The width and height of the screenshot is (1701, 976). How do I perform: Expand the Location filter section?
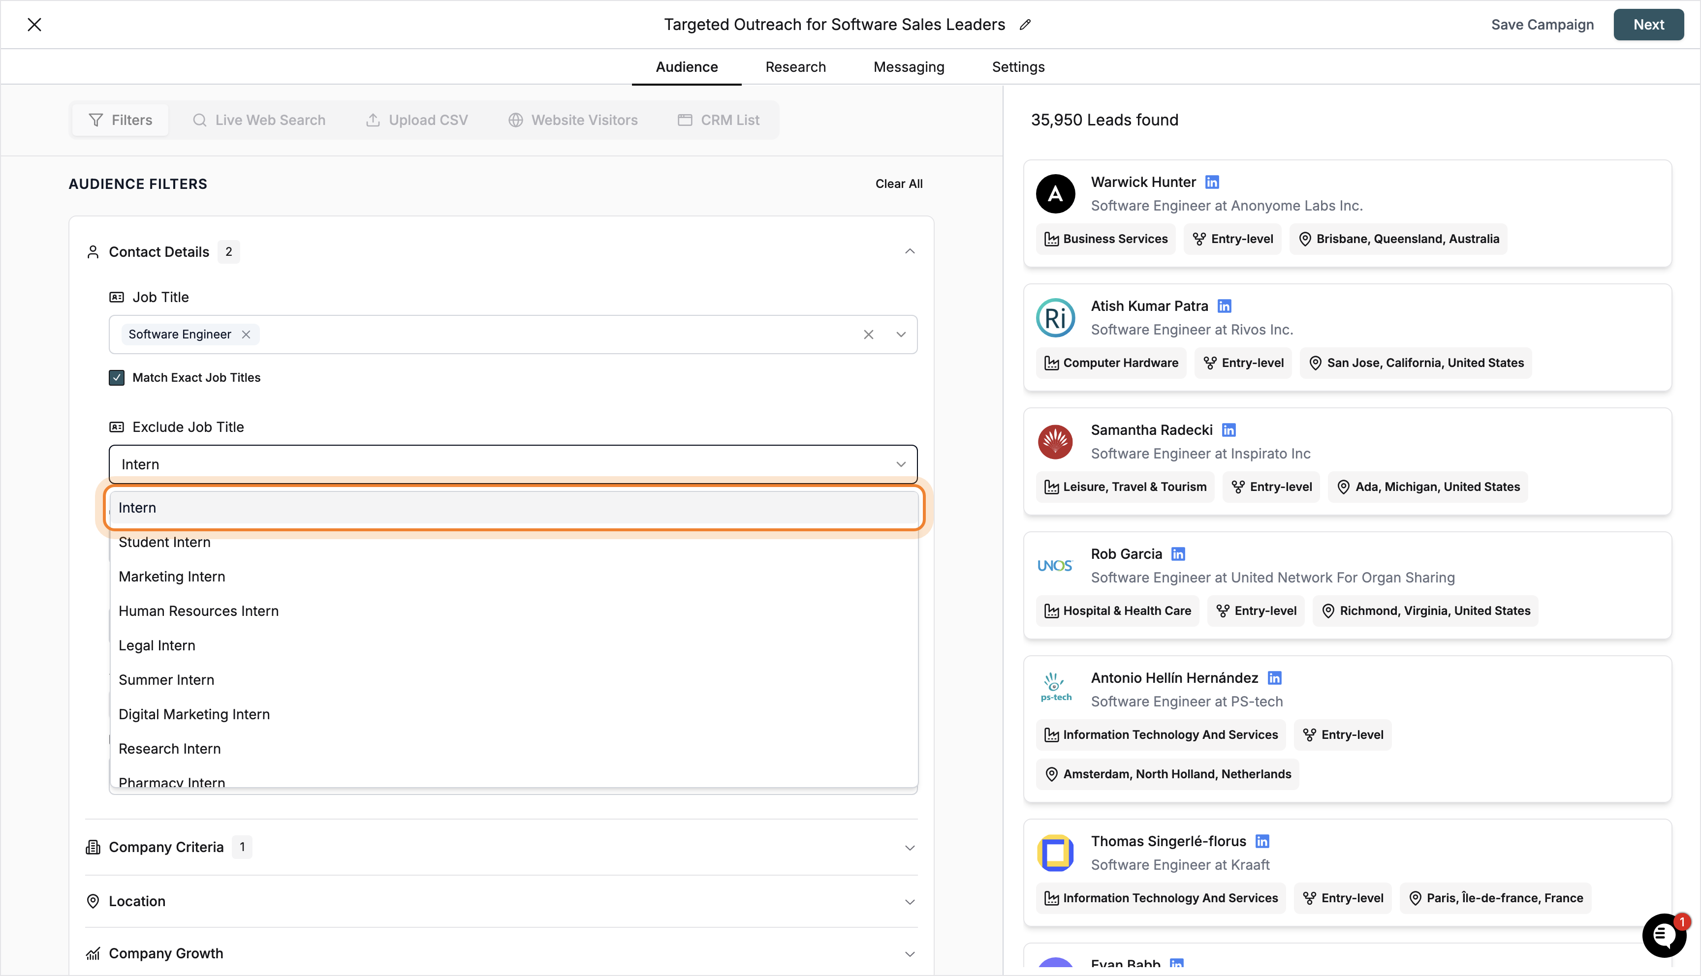910,901
